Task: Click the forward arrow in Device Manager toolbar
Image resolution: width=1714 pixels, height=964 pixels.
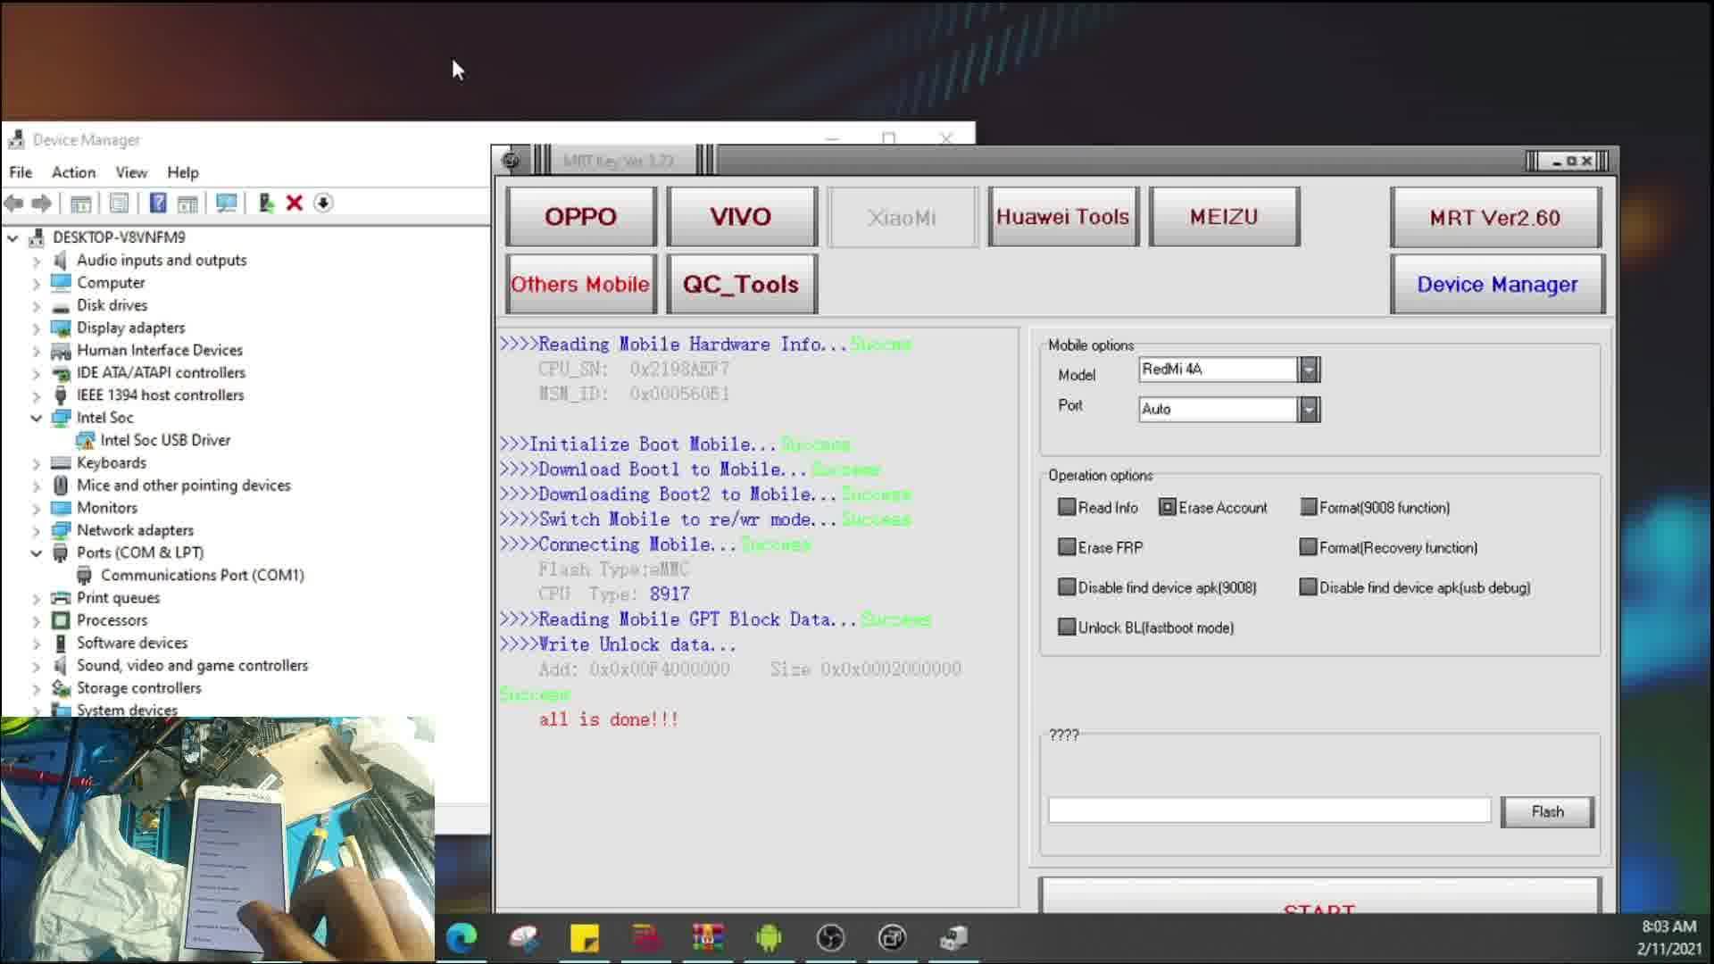Action: click(x=41, y=204)
